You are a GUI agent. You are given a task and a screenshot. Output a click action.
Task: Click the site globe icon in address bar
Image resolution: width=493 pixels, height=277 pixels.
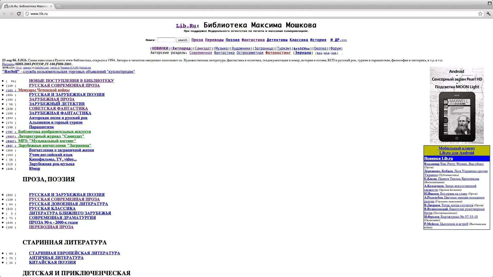click(27, 14)
